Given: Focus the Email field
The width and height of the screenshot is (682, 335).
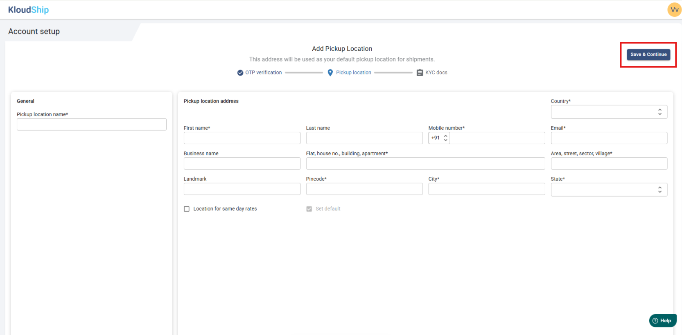Looking at the screenshot, I should coord(609,138).
